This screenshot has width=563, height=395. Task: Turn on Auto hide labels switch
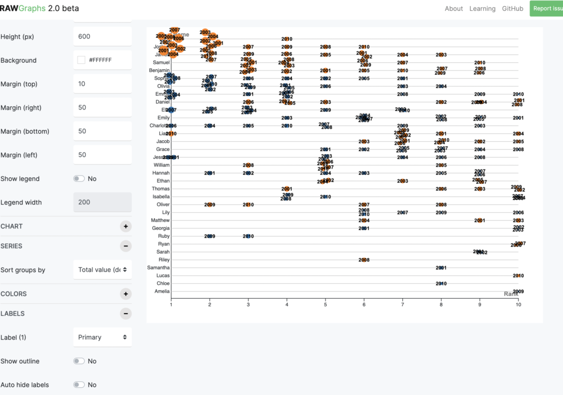point(79,385)
